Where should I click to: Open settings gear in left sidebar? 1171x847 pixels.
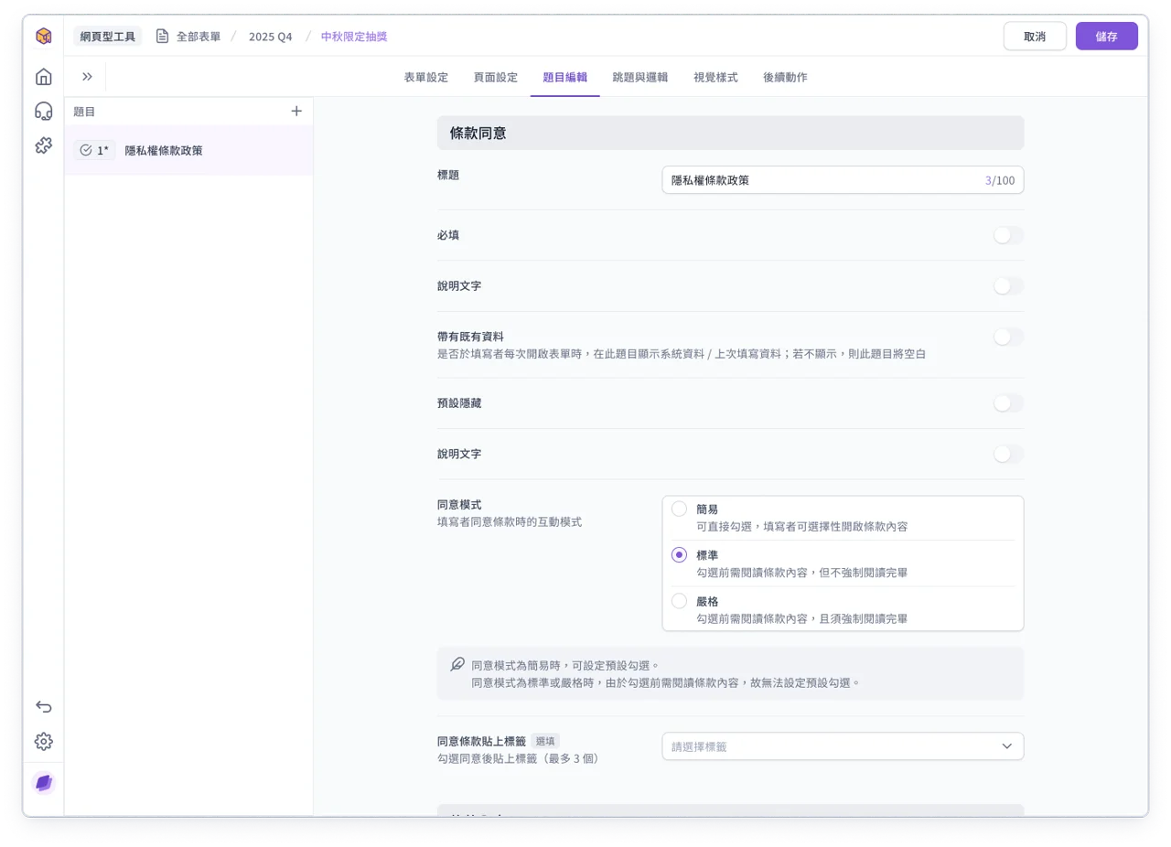point(43,741)
